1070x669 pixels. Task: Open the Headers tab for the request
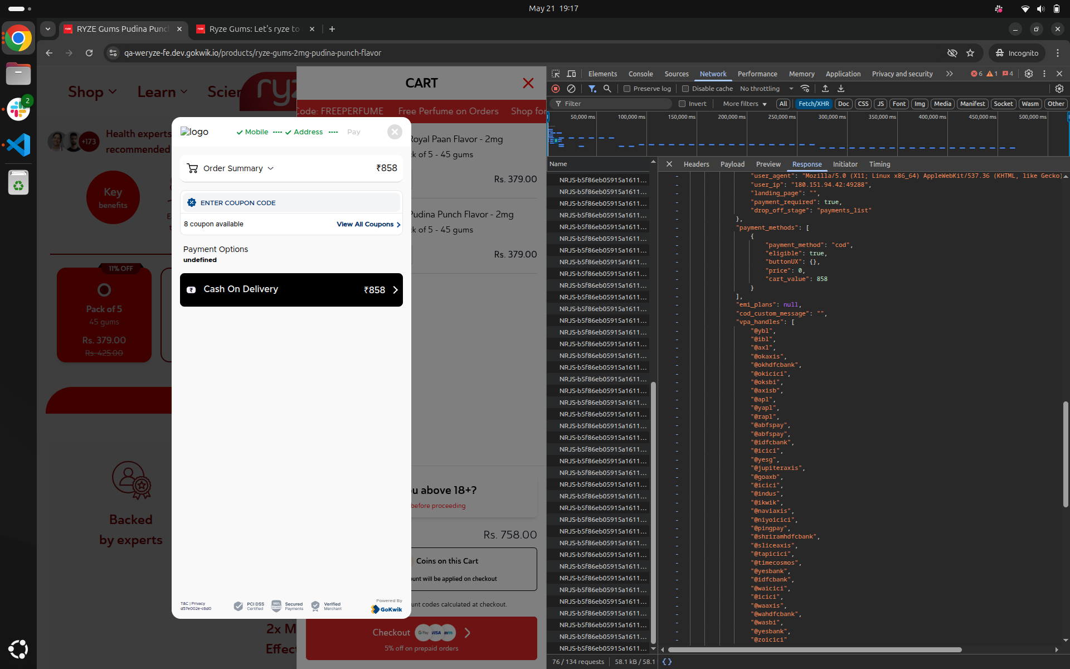(x=696, y=164)
